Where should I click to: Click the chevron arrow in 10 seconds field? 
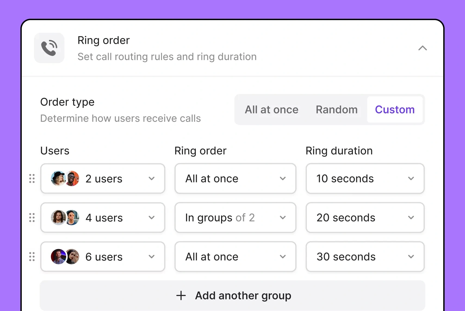411,179
